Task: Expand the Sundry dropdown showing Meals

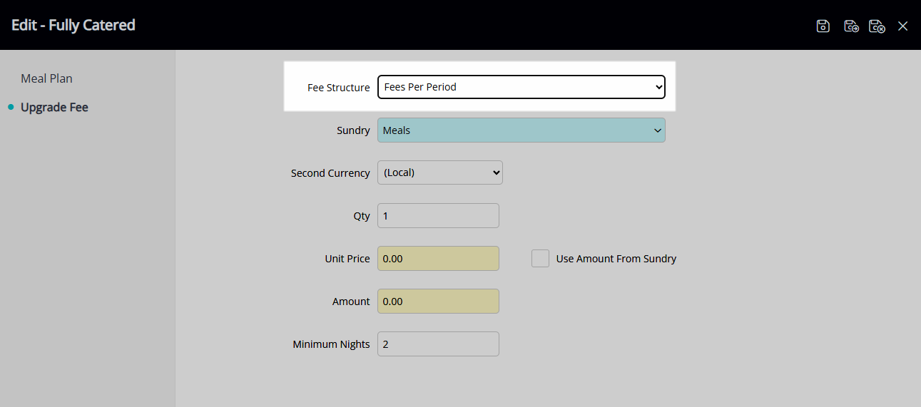Action: pos(521,130)
